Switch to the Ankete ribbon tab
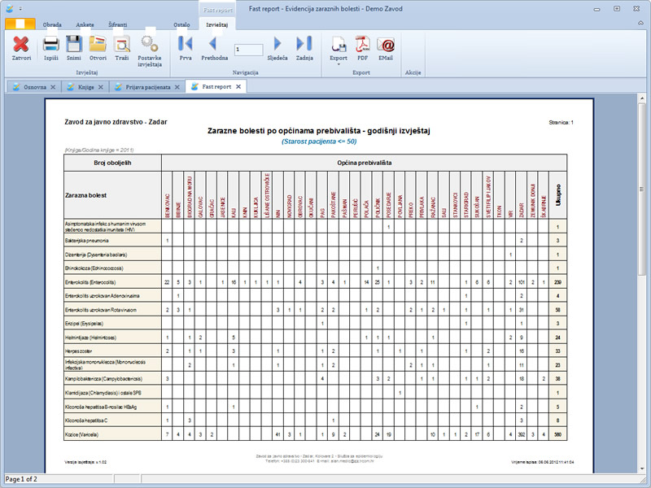Screen dimensions: 651x488 point(85,25)
